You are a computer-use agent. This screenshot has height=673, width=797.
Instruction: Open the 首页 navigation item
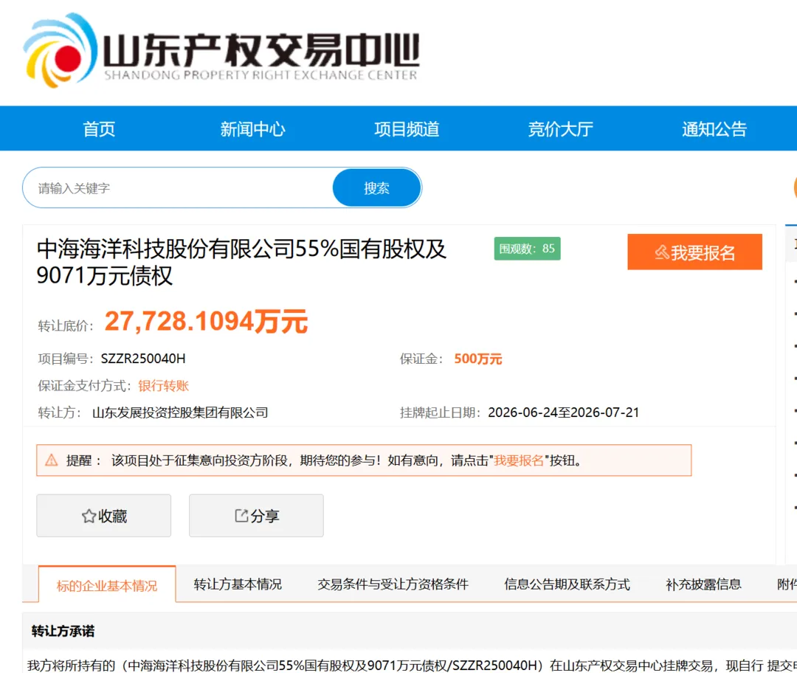coord(99,129)
